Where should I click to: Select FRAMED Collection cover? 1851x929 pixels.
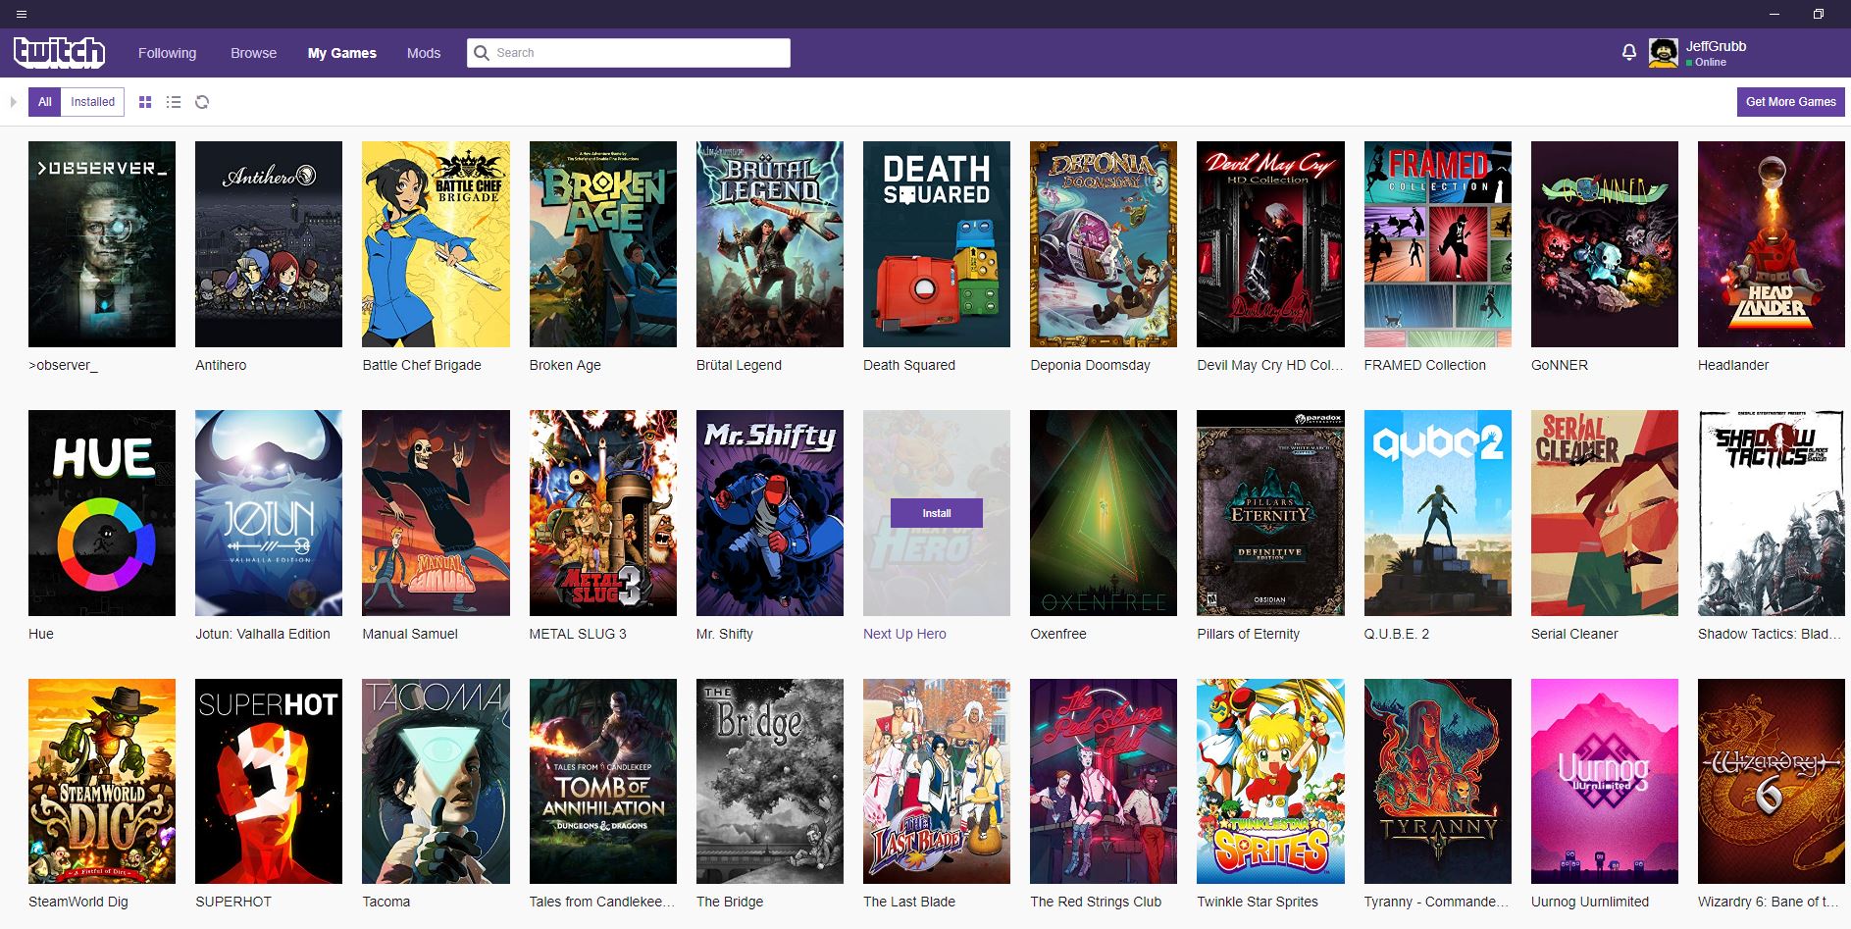tap(1438, 244)
